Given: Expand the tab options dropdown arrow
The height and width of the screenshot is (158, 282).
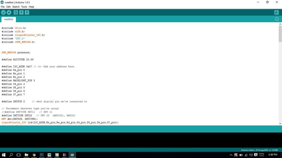Looking at the screenshot, I should click(277, 19).
